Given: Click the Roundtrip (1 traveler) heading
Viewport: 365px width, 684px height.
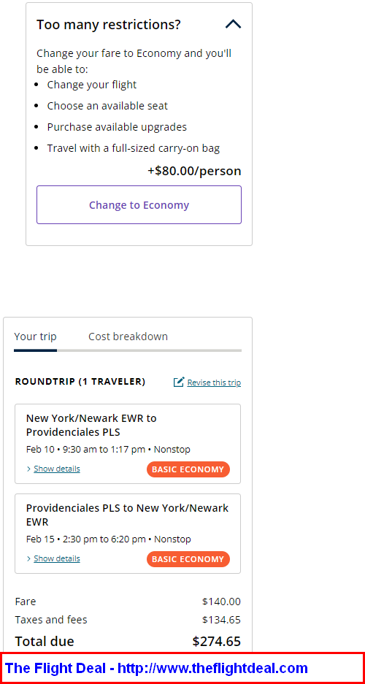Looking at the screenshot, I should pos(80,382).
